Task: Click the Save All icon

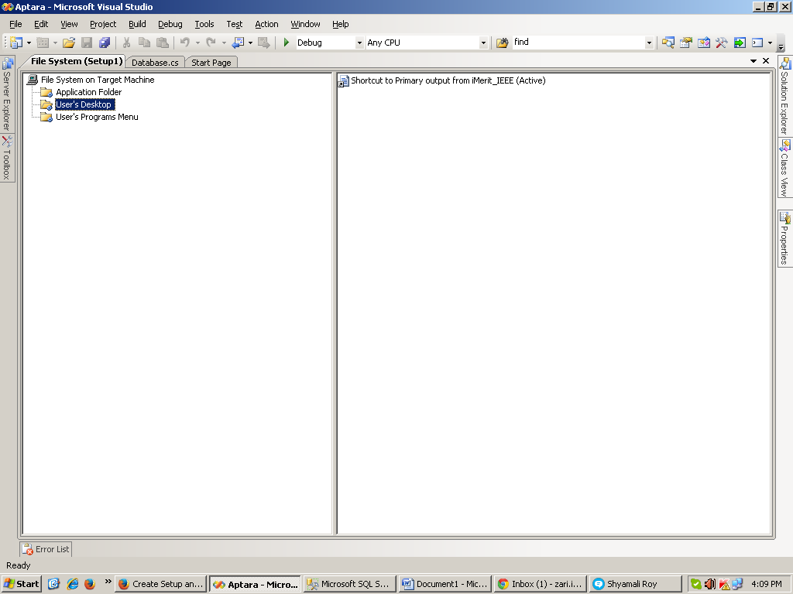Action: point(105,43)
